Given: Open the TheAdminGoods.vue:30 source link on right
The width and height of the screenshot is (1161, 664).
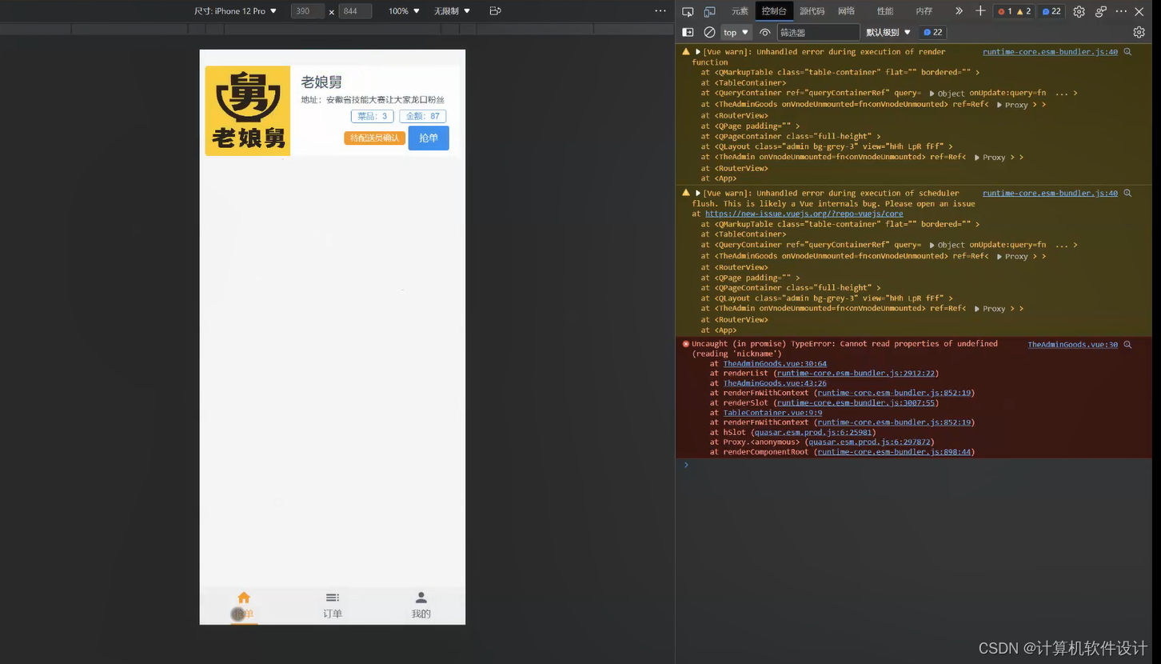Looking at the screenshot, I should (1072, 345).
